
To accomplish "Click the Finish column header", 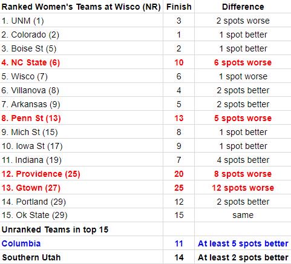I will (x=178, y=7).
